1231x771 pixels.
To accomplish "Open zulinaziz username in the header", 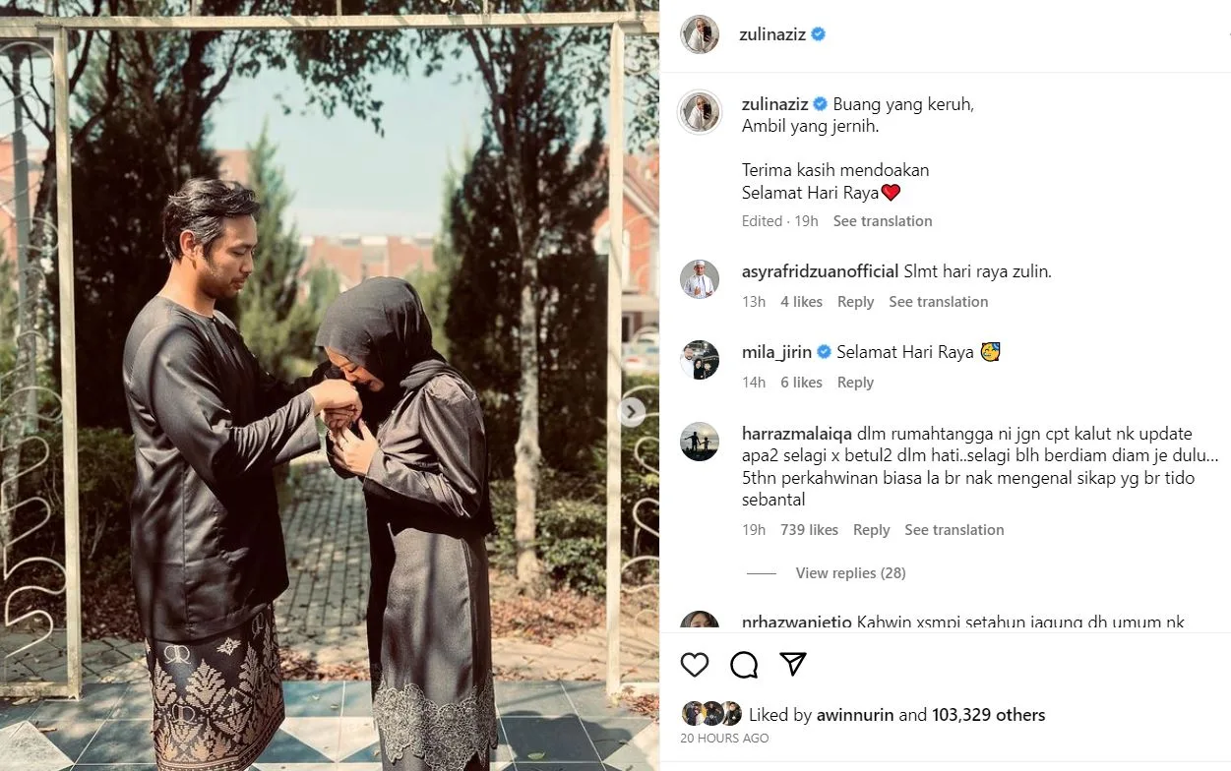I will coord(772,34).
